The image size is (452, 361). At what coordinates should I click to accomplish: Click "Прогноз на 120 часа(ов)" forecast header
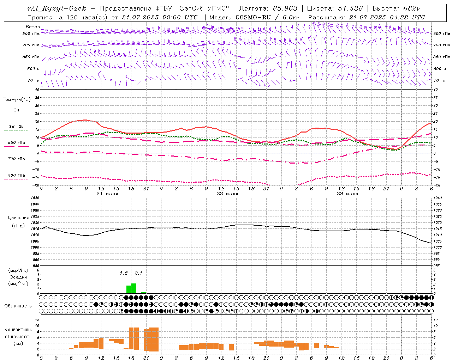click(x=68, y=17)
